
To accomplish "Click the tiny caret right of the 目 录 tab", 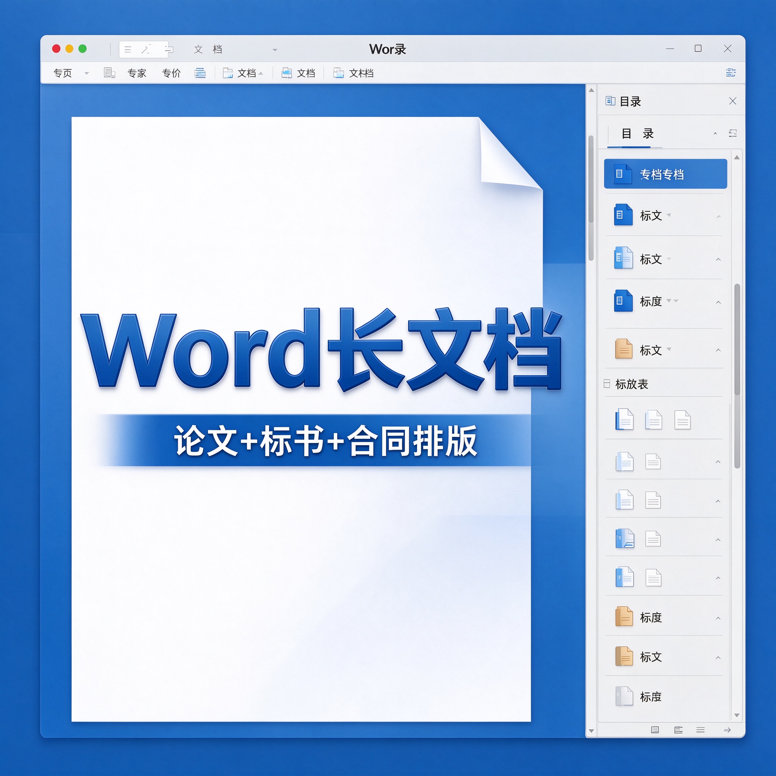I will (x=715, y=133).
